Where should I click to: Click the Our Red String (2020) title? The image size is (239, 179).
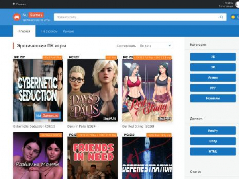[138, 126]
